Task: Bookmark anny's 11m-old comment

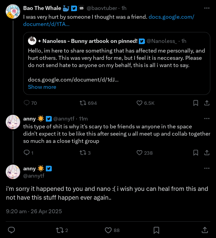Action: coord(196,153)
